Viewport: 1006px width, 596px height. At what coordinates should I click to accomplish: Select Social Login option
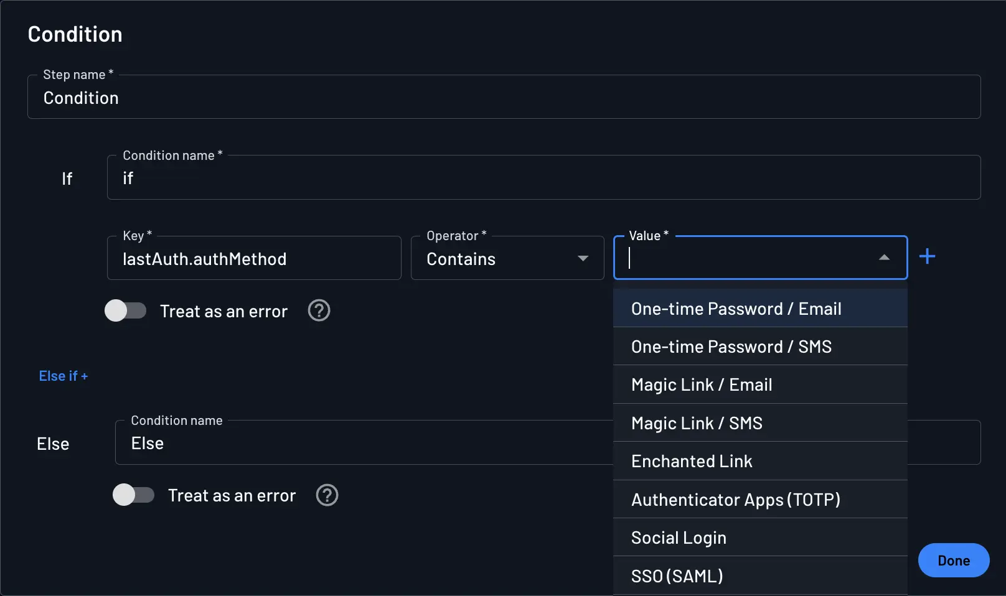click(760, 538)
